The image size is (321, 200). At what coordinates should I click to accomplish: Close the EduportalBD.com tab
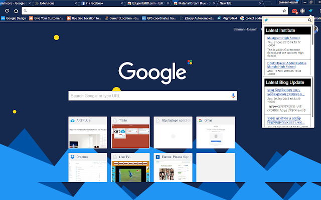pyautogui.click(x=168, y=3)
